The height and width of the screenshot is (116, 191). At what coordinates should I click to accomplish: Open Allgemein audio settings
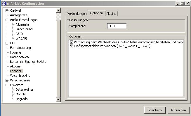coord(22,24)
